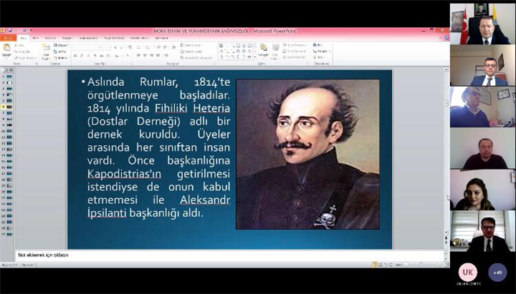Screen dimensions: 516x294
Task: Click the fit slide to window icon
Action: tap(446, 265)
